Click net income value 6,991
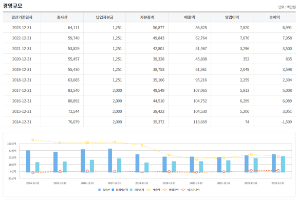Viewport: 298px width, 200px height. (x=287, y=28)
